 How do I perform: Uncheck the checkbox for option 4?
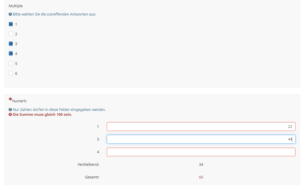[11, 53]
